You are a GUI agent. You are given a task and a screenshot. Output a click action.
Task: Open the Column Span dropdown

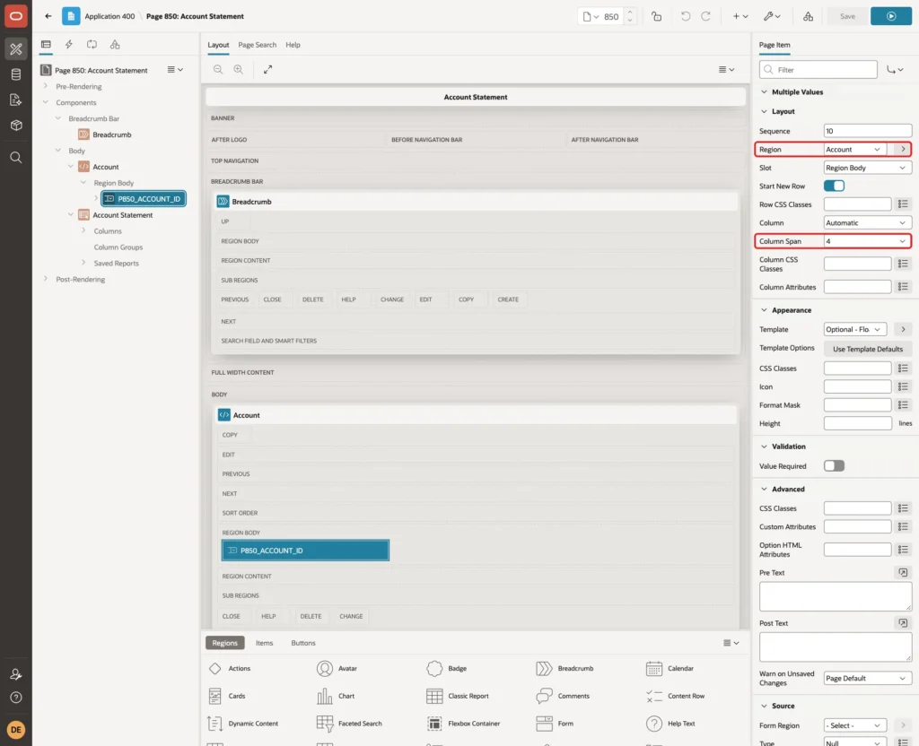point(867,240)
